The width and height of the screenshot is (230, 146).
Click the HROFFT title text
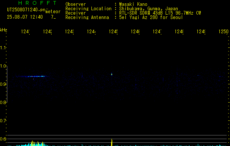[38, 3]
